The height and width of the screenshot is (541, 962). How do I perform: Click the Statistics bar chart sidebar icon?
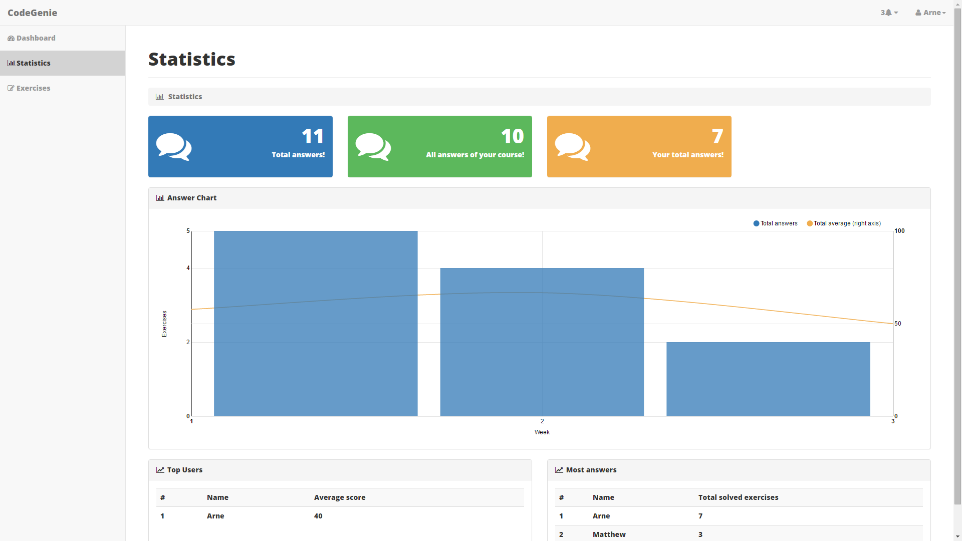[11, 63]
